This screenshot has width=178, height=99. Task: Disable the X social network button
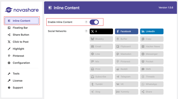click(101, 32)
